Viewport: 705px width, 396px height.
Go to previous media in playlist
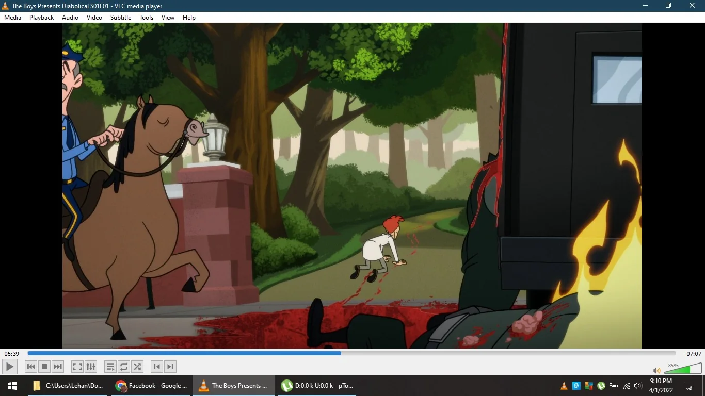click(x=31, y=367)
